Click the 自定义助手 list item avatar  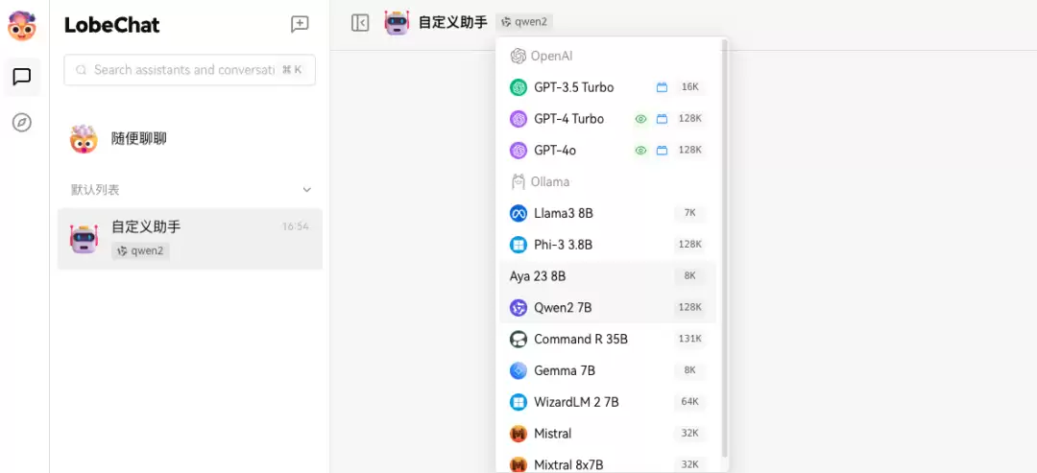[84, 239]
